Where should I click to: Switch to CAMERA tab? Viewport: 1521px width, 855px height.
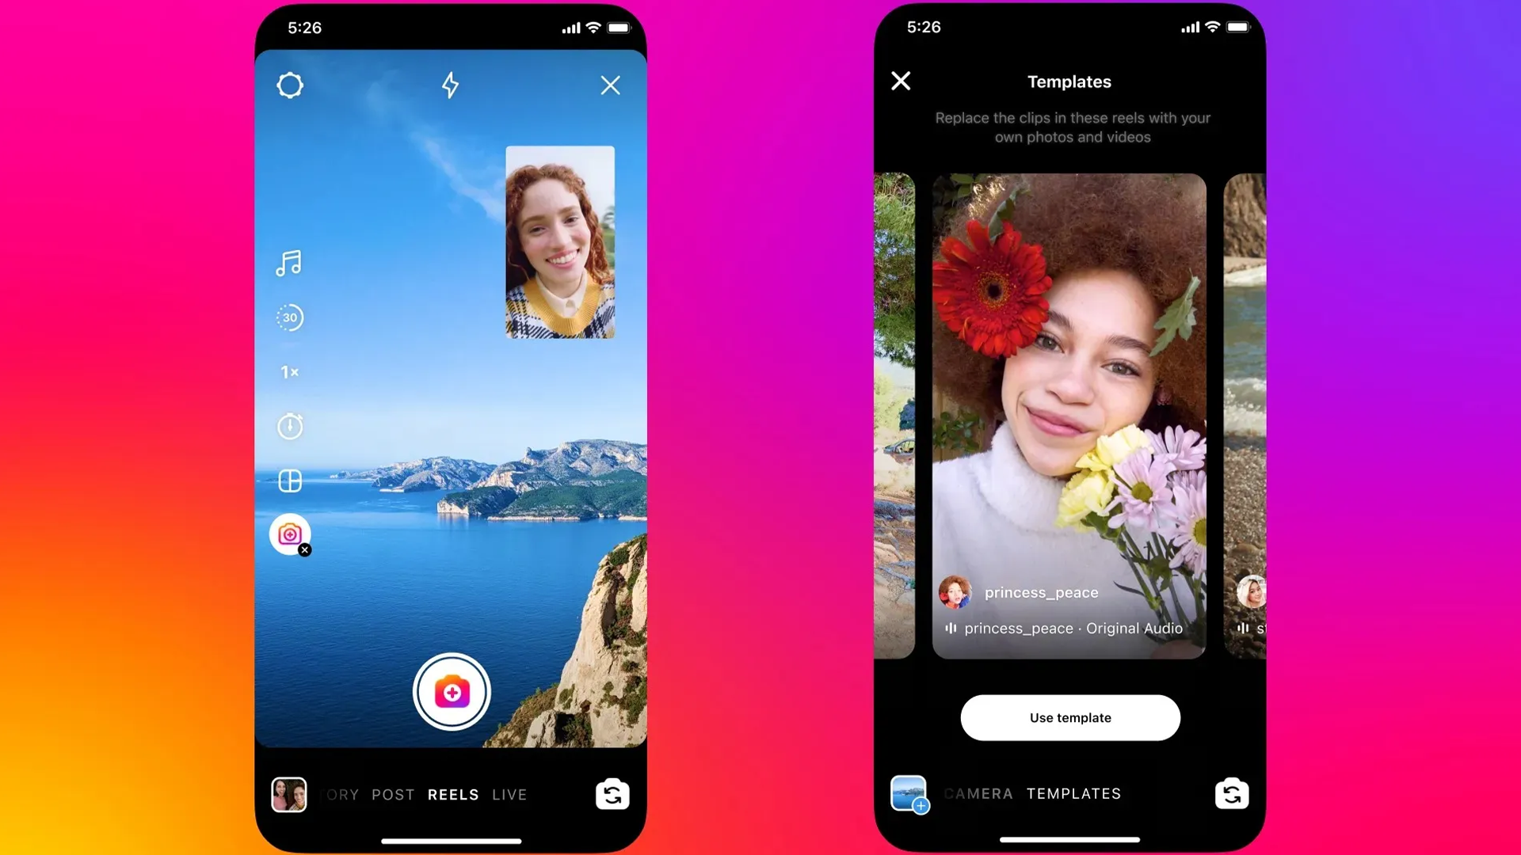(978, 795)
